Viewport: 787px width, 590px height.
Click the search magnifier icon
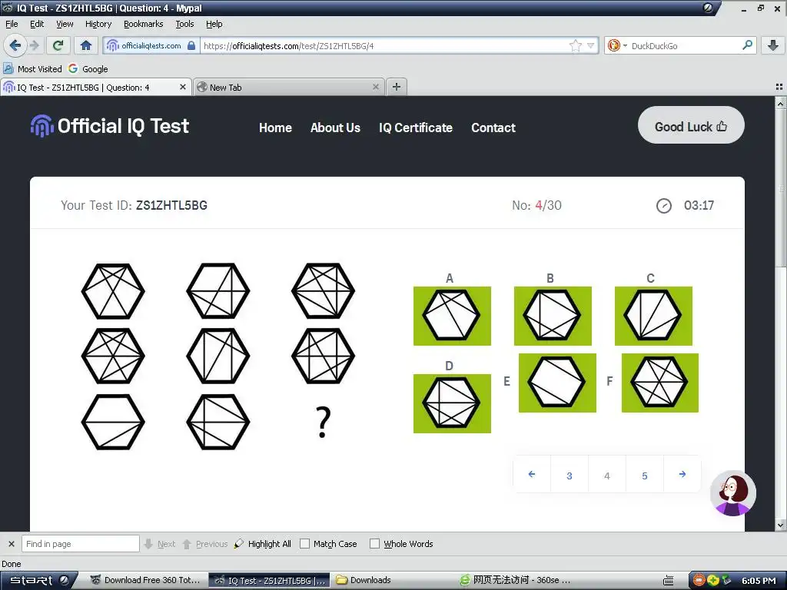tap(747, 45)
